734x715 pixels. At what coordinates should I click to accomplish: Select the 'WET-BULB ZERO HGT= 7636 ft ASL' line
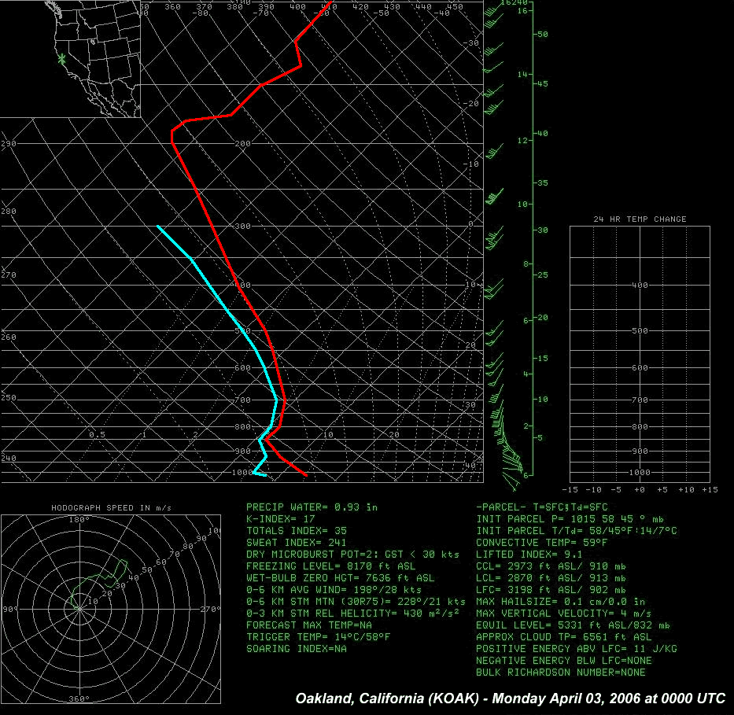(x=341, y=578)
